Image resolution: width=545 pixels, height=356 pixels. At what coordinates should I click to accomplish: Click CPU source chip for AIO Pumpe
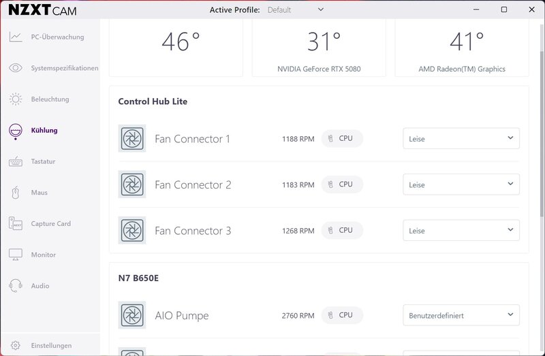coord(342,315)
